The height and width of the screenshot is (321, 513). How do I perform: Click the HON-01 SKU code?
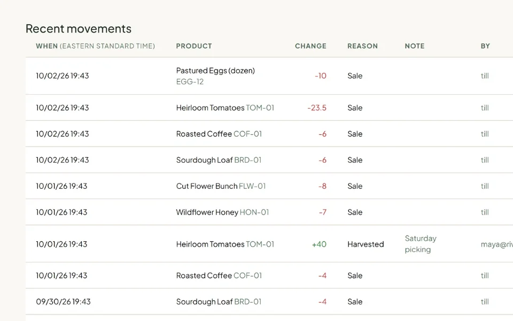click(254, 212)
